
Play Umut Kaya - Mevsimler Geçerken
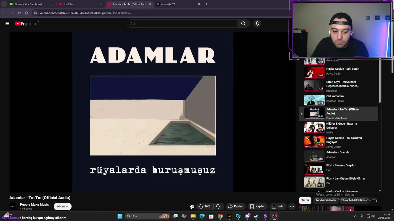(x=339, y=86)
